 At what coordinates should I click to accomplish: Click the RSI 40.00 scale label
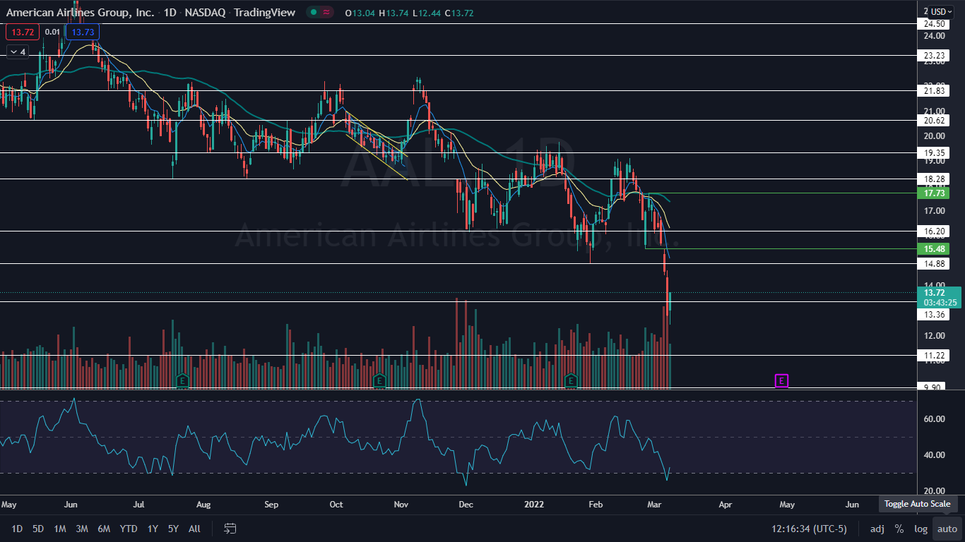pyautogui.click(x=934, y=454)
